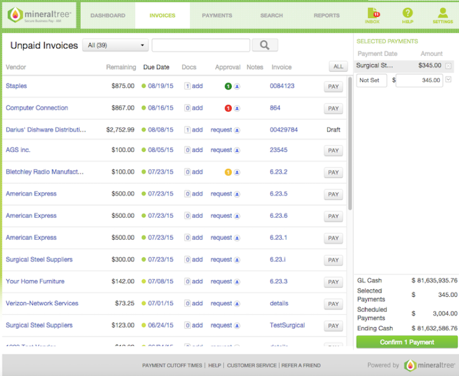Click add docs link for Bletchley Radio
The width and height of the screenshot is (459, 376).
click(x=197, y=172)
